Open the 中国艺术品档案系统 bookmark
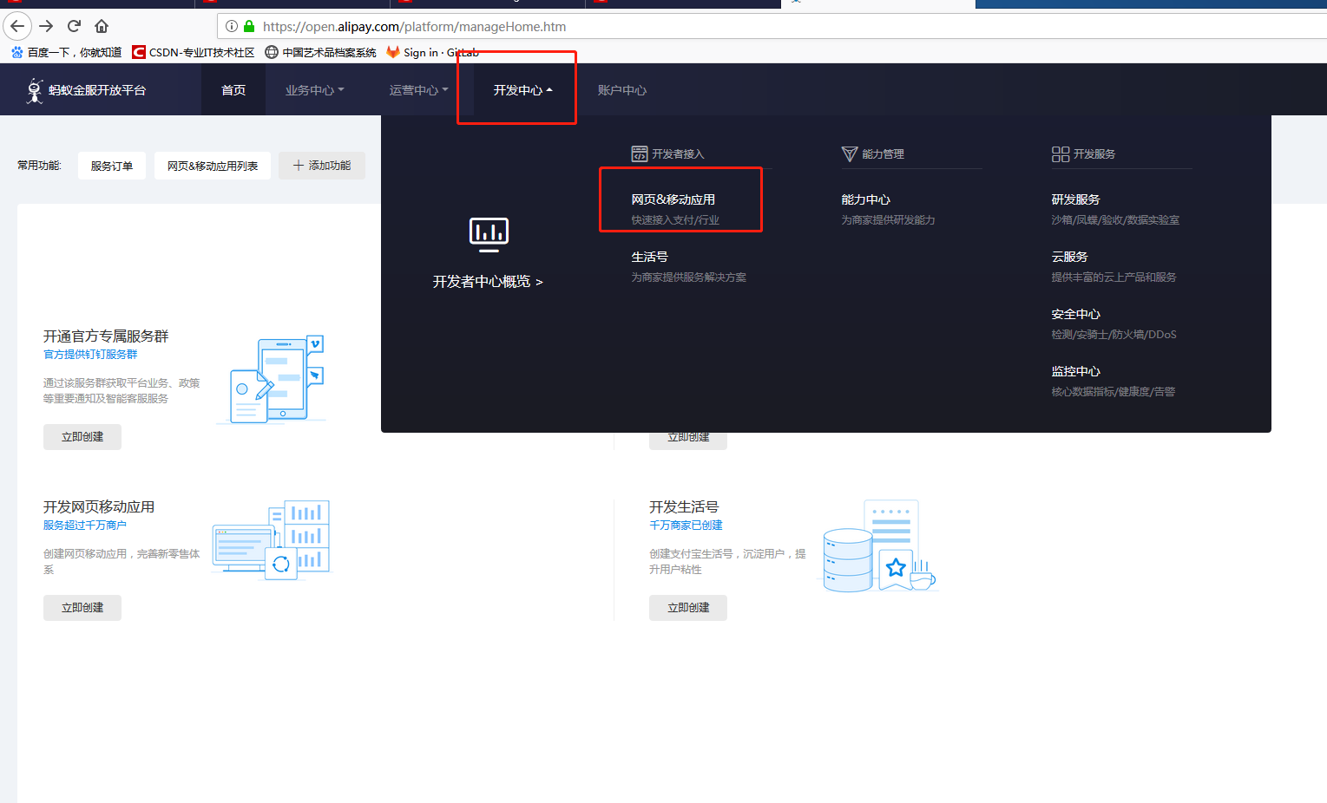1327x803 pixels. [320, 52]
